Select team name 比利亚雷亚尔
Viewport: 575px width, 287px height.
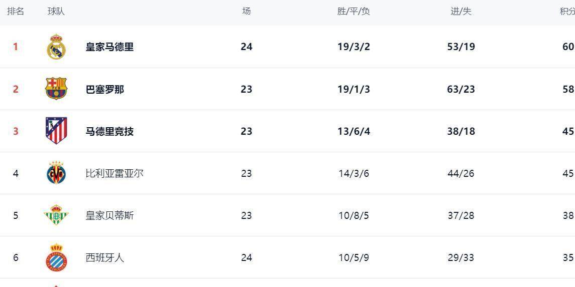point(114,173)
